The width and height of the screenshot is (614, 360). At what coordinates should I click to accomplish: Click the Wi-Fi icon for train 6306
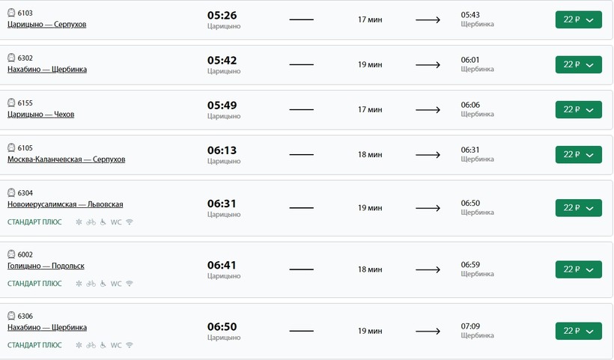point(129,345)
